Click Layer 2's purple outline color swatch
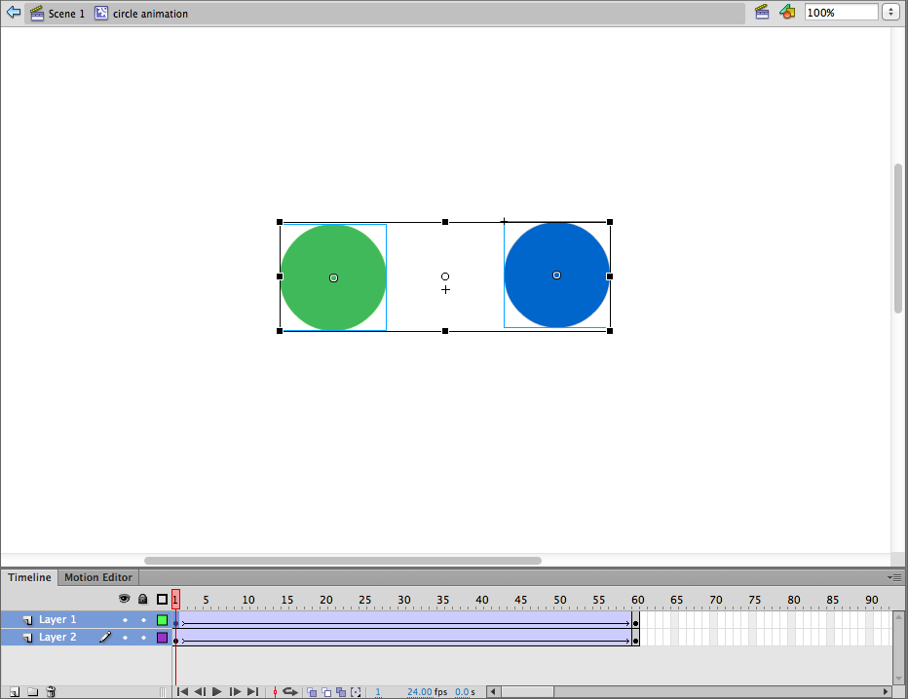Screen dimensions: 908x699 coord(162,638)
